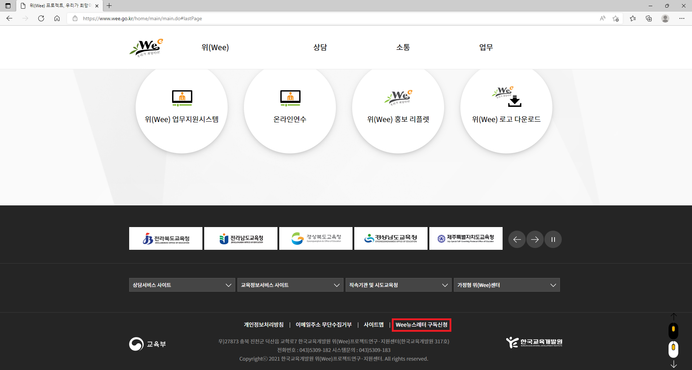This screenshot has height=370, width=692.
Task: Open Read aloud tool
Action: click(x=603, y=18)
